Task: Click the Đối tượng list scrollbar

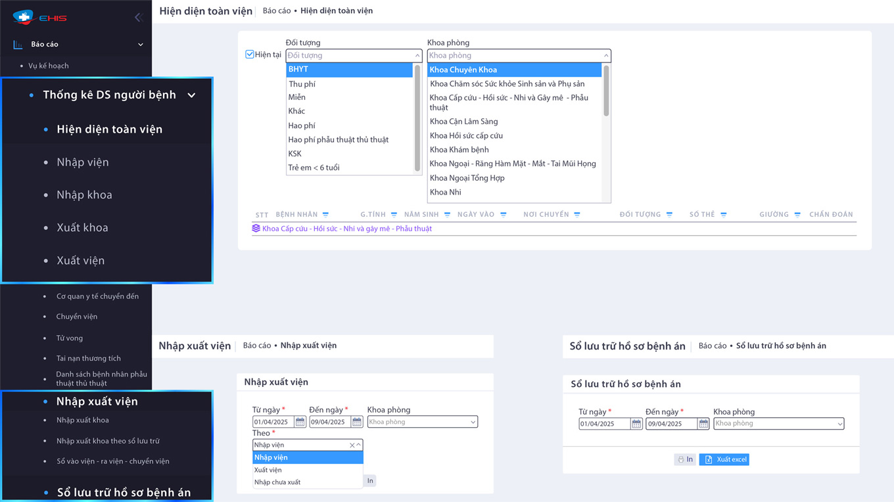Action: 417,118
